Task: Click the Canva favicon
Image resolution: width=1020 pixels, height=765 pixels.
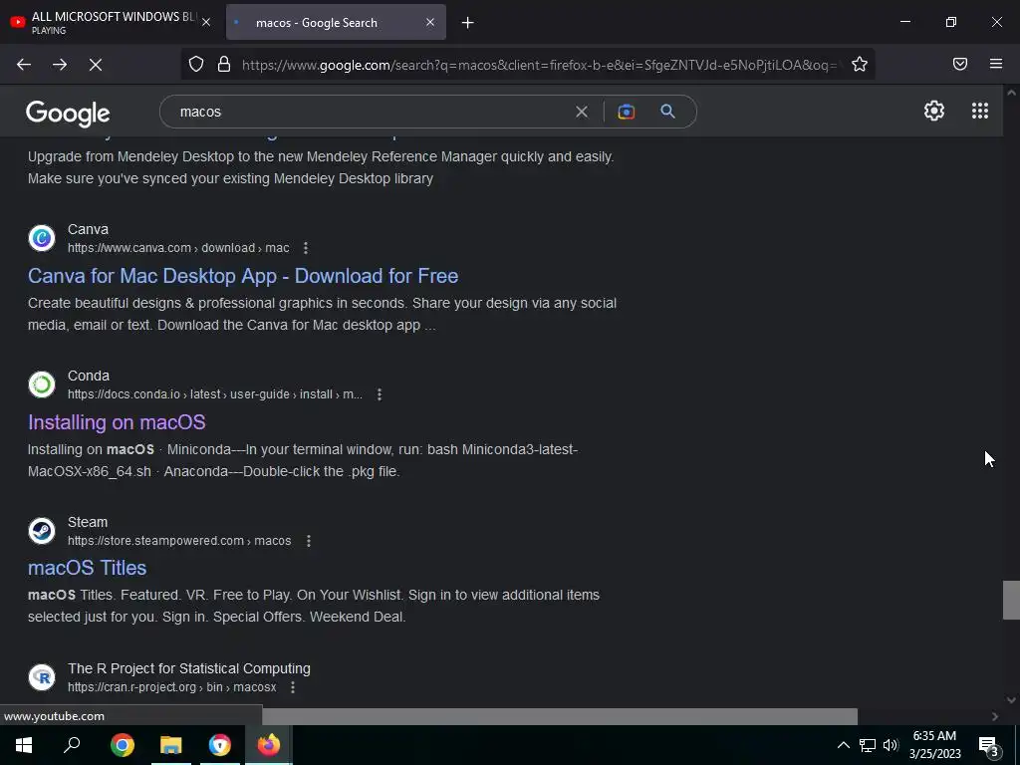Action: coord(42,238)
